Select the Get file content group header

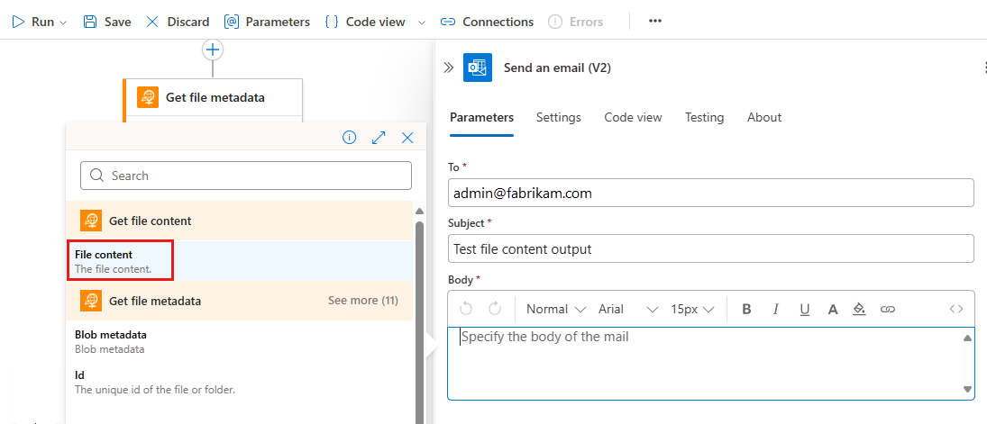coord(239,221)
